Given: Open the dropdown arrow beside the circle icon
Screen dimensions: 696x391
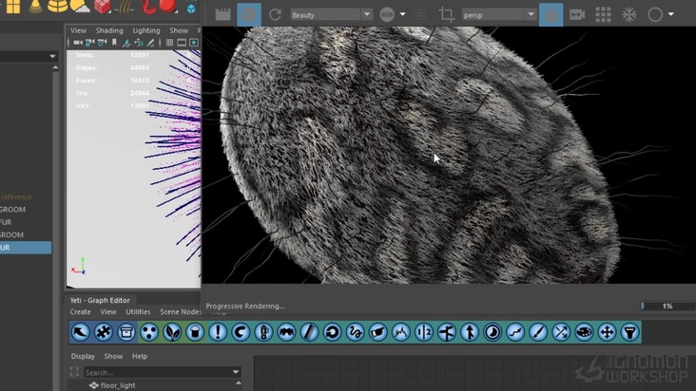Looking at the screenshot, I should [x=670, y=14].
